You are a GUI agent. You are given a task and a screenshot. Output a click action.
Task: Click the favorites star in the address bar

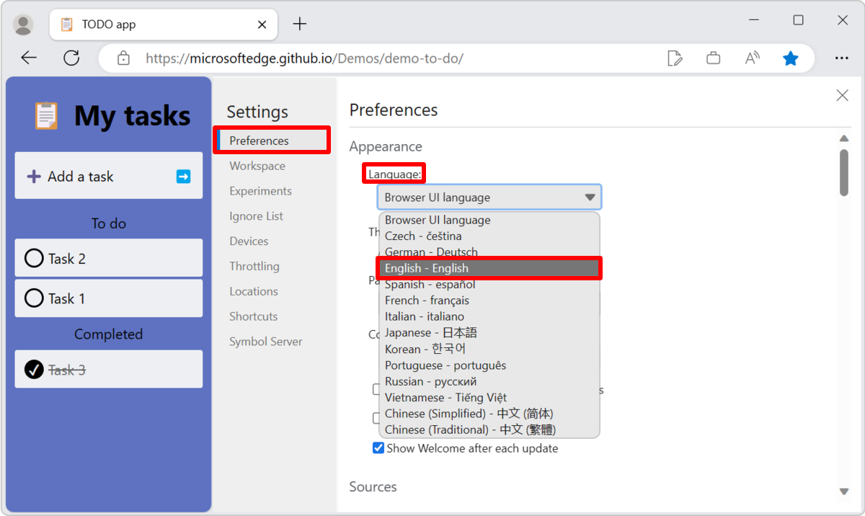[791, 58]
